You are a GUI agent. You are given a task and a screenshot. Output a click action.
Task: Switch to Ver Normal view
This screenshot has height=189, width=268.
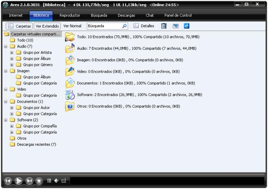72,26
